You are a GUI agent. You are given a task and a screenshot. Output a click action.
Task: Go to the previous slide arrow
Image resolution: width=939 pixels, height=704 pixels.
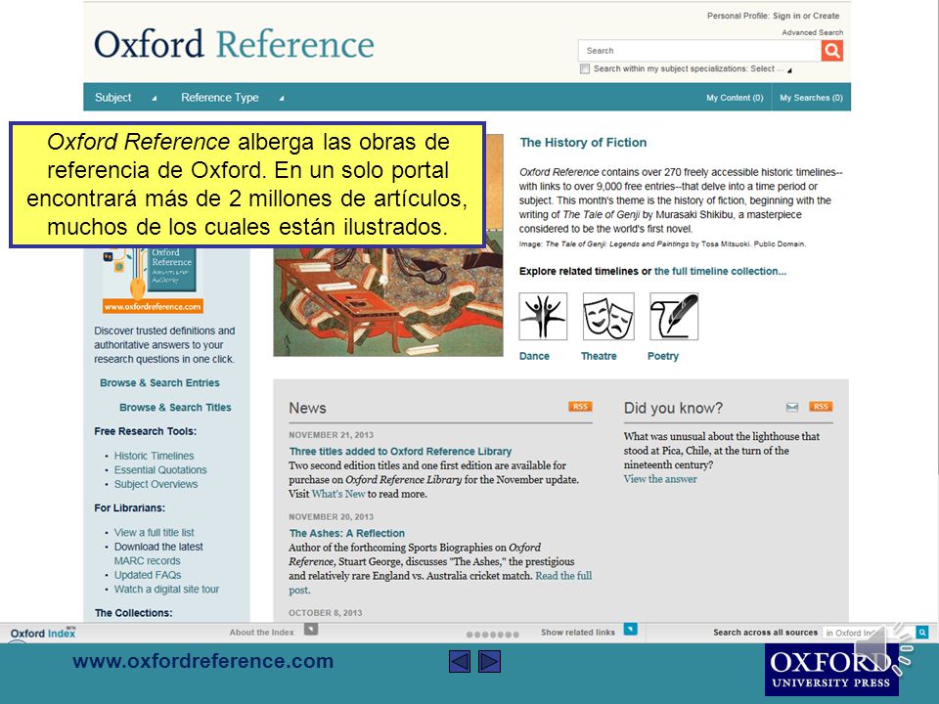tap(460, 662)
